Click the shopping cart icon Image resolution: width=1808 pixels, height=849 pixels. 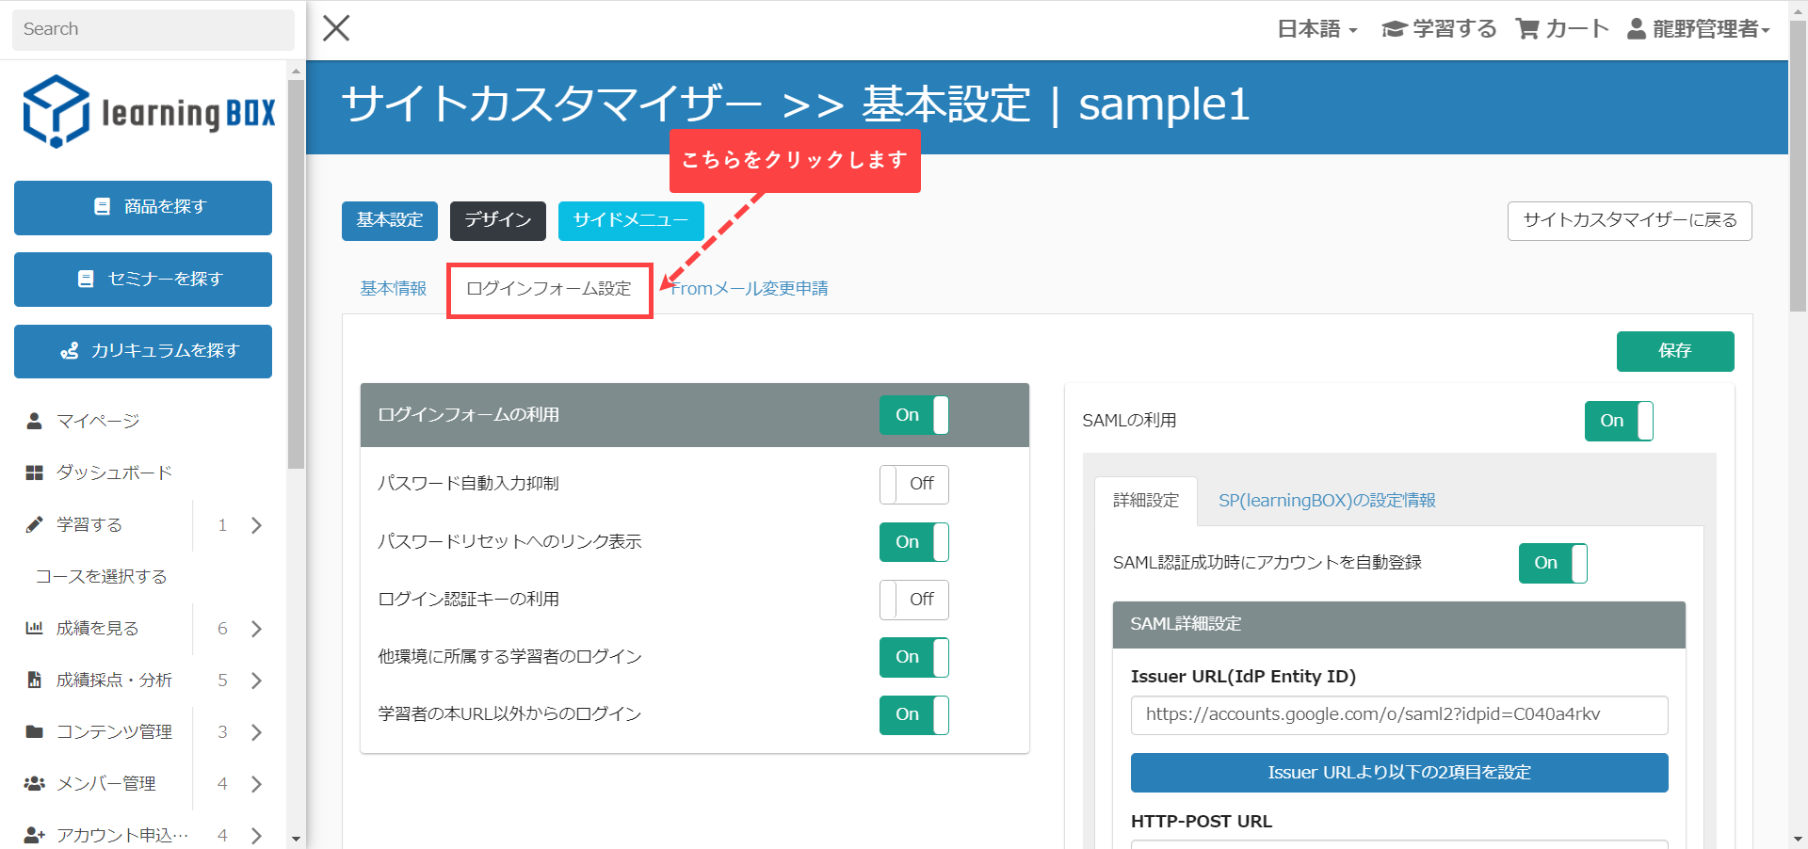click(1526, 29)
